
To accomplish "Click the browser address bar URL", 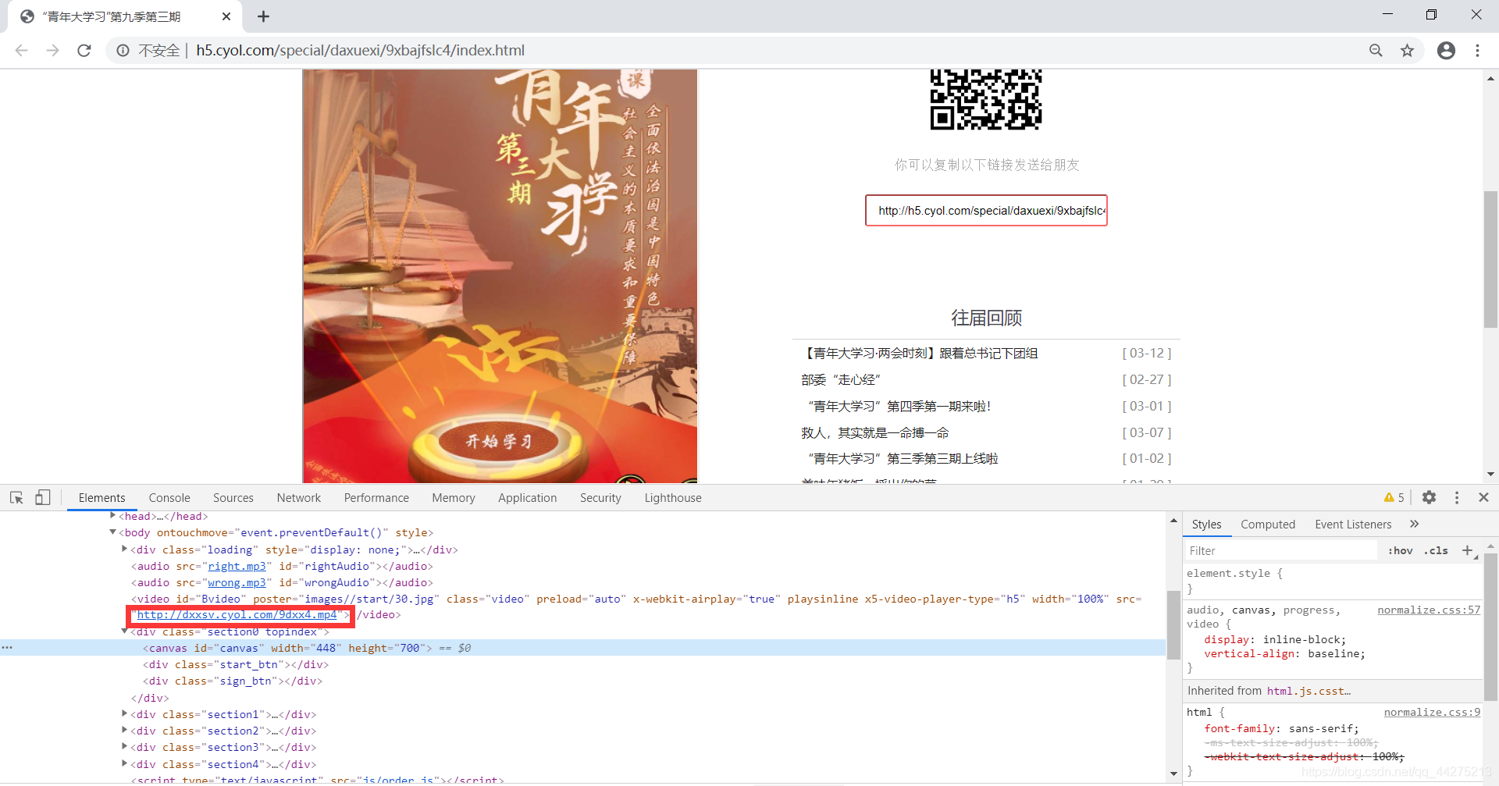I will pos(360,51).
